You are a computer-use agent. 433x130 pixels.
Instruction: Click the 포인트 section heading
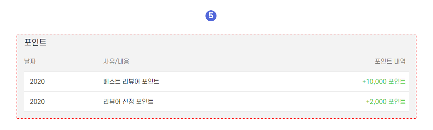point(35,43)
